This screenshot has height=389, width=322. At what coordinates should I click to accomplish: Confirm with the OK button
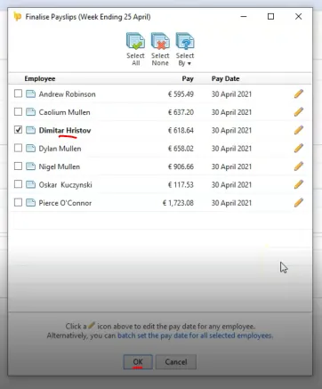pyautogui.click(x=138, y=361)
